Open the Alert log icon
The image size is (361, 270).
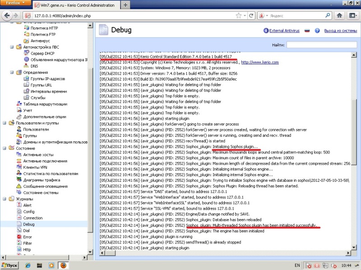19,205
